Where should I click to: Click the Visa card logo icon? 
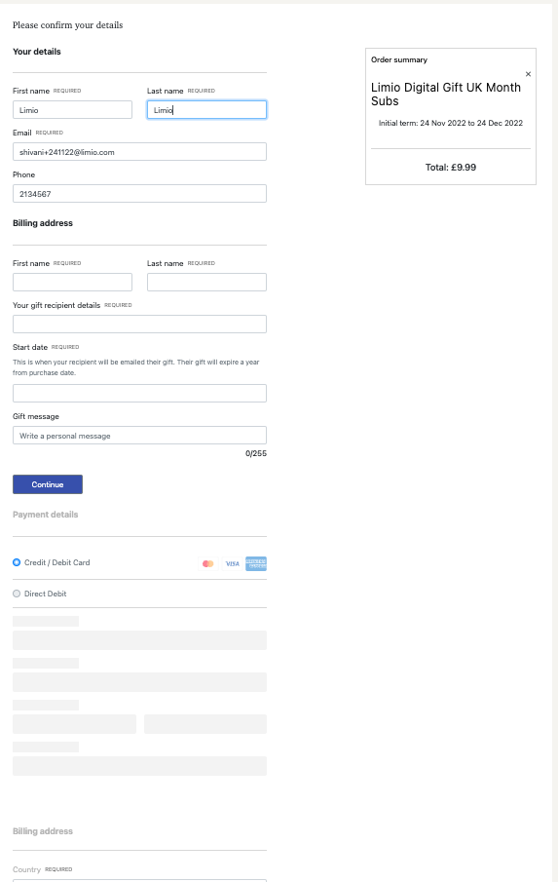coord(232,563)
